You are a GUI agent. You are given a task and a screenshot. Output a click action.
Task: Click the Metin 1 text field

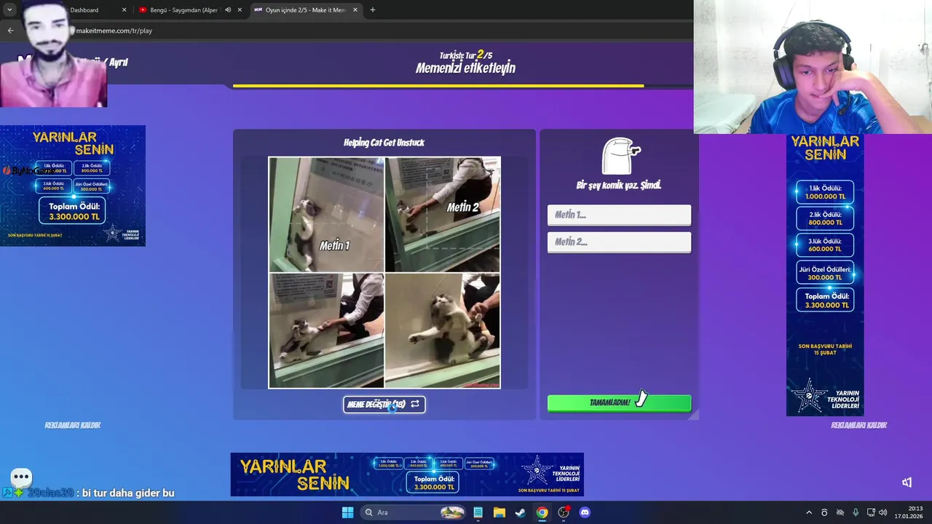(619, 215)
